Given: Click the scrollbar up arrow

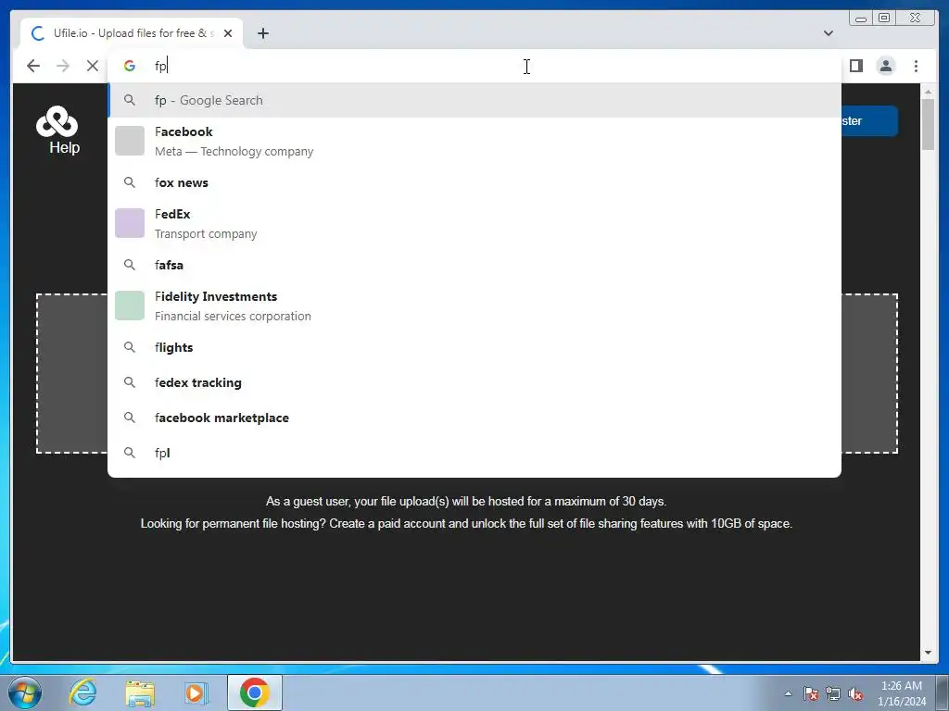Looking at the screenshot, I should pyautogui.click(x=928, y=92).
